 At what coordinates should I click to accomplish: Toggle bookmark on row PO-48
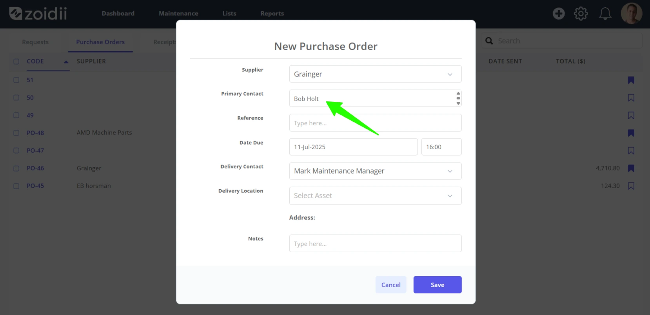[631, 133]
